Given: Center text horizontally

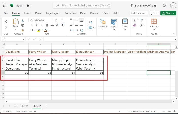Looking at the screenshot, I should [x=76, y=25].
